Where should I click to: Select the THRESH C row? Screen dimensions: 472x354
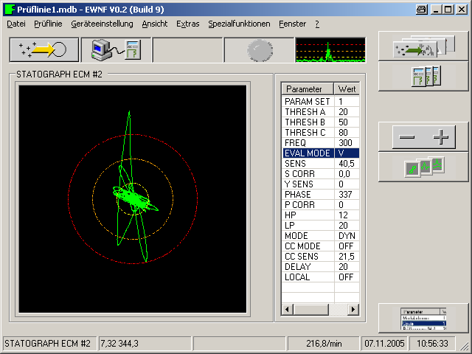pos(321,133)
